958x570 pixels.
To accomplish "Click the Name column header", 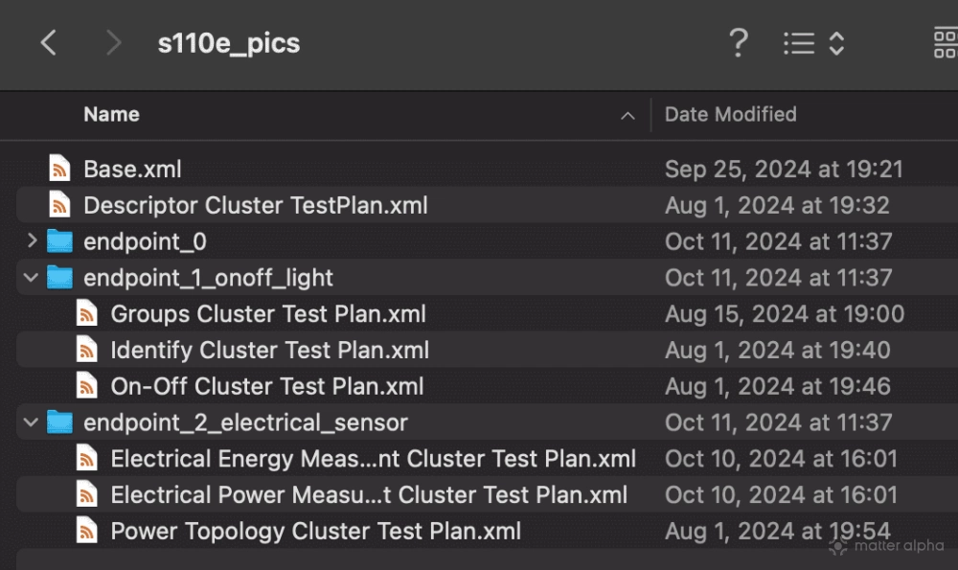I will click(x=111, y=115).
